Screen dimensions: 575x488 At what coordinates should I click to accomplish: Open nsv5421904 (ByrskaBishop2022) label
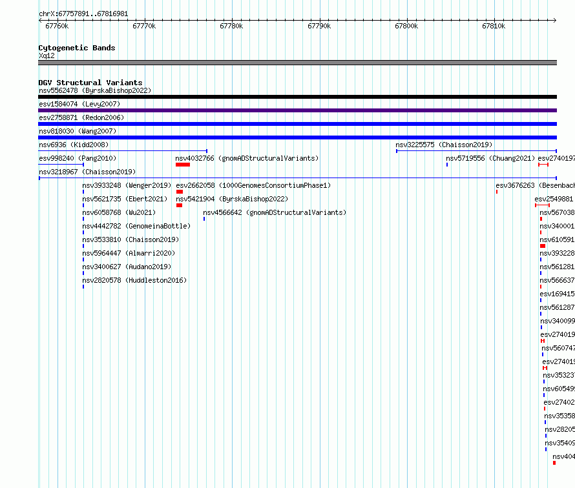(x=232, y=199)
